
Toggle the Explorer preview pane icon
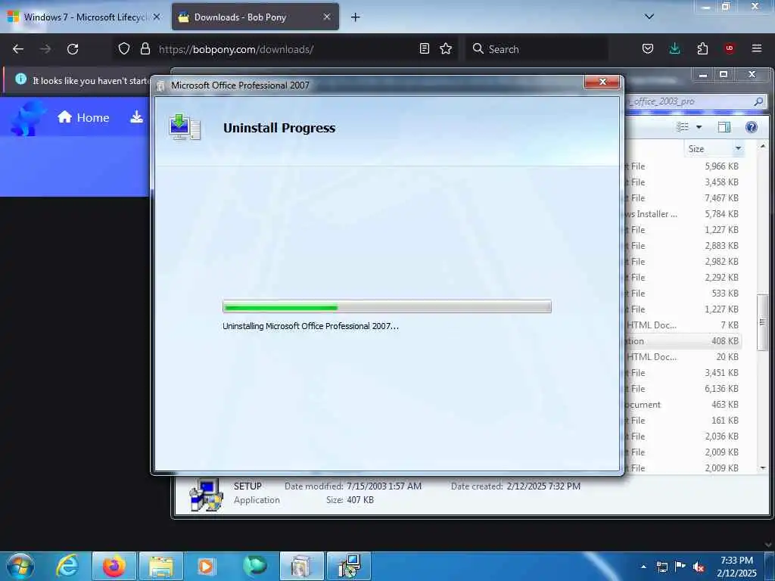pos(724,127)
